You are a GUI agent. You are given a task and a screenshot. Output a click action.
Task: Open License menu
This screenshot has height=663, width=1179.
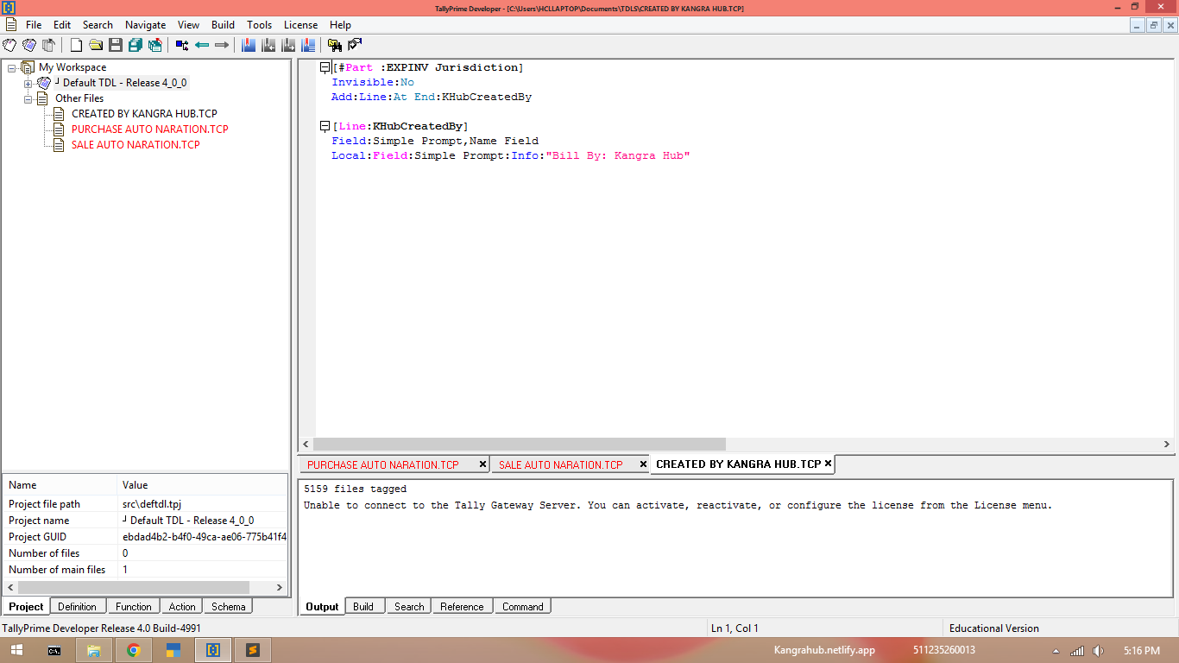click(300, 25)
